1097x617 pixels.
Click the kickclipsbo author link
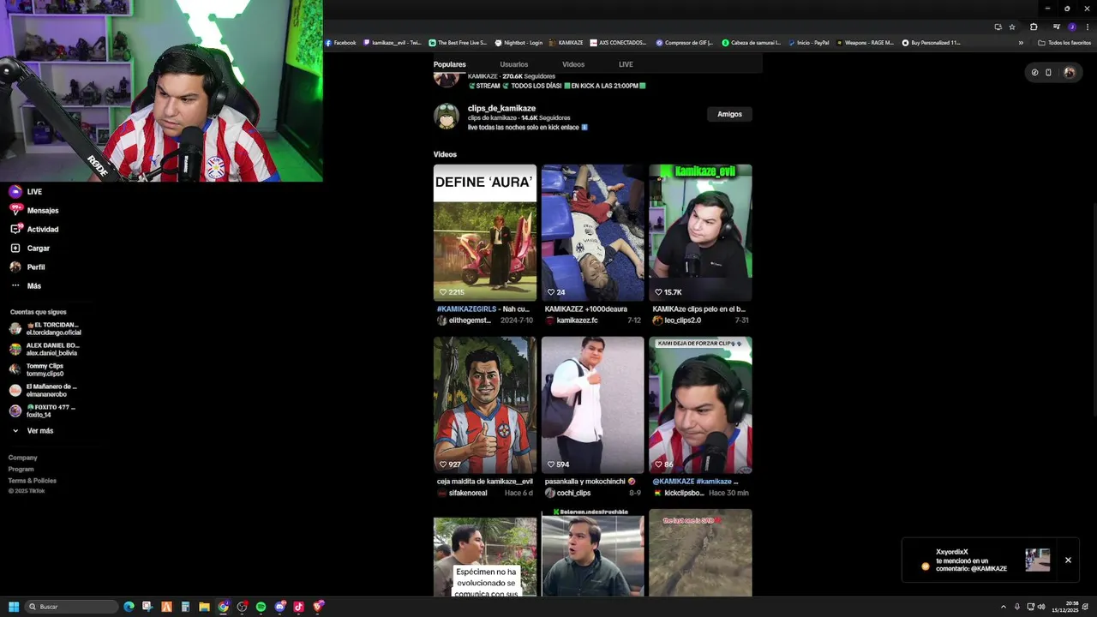[x=684, y=493]
